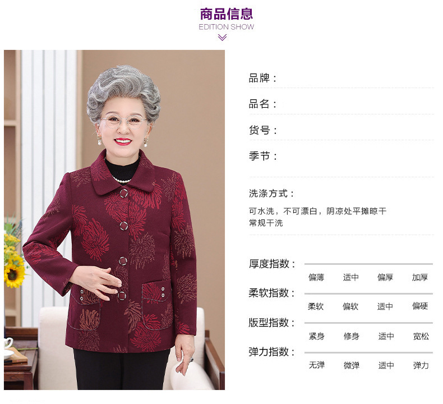The image size is (443, 404).
Task: Click the 商品信息 heading
Action: click(x=227, y=14)
